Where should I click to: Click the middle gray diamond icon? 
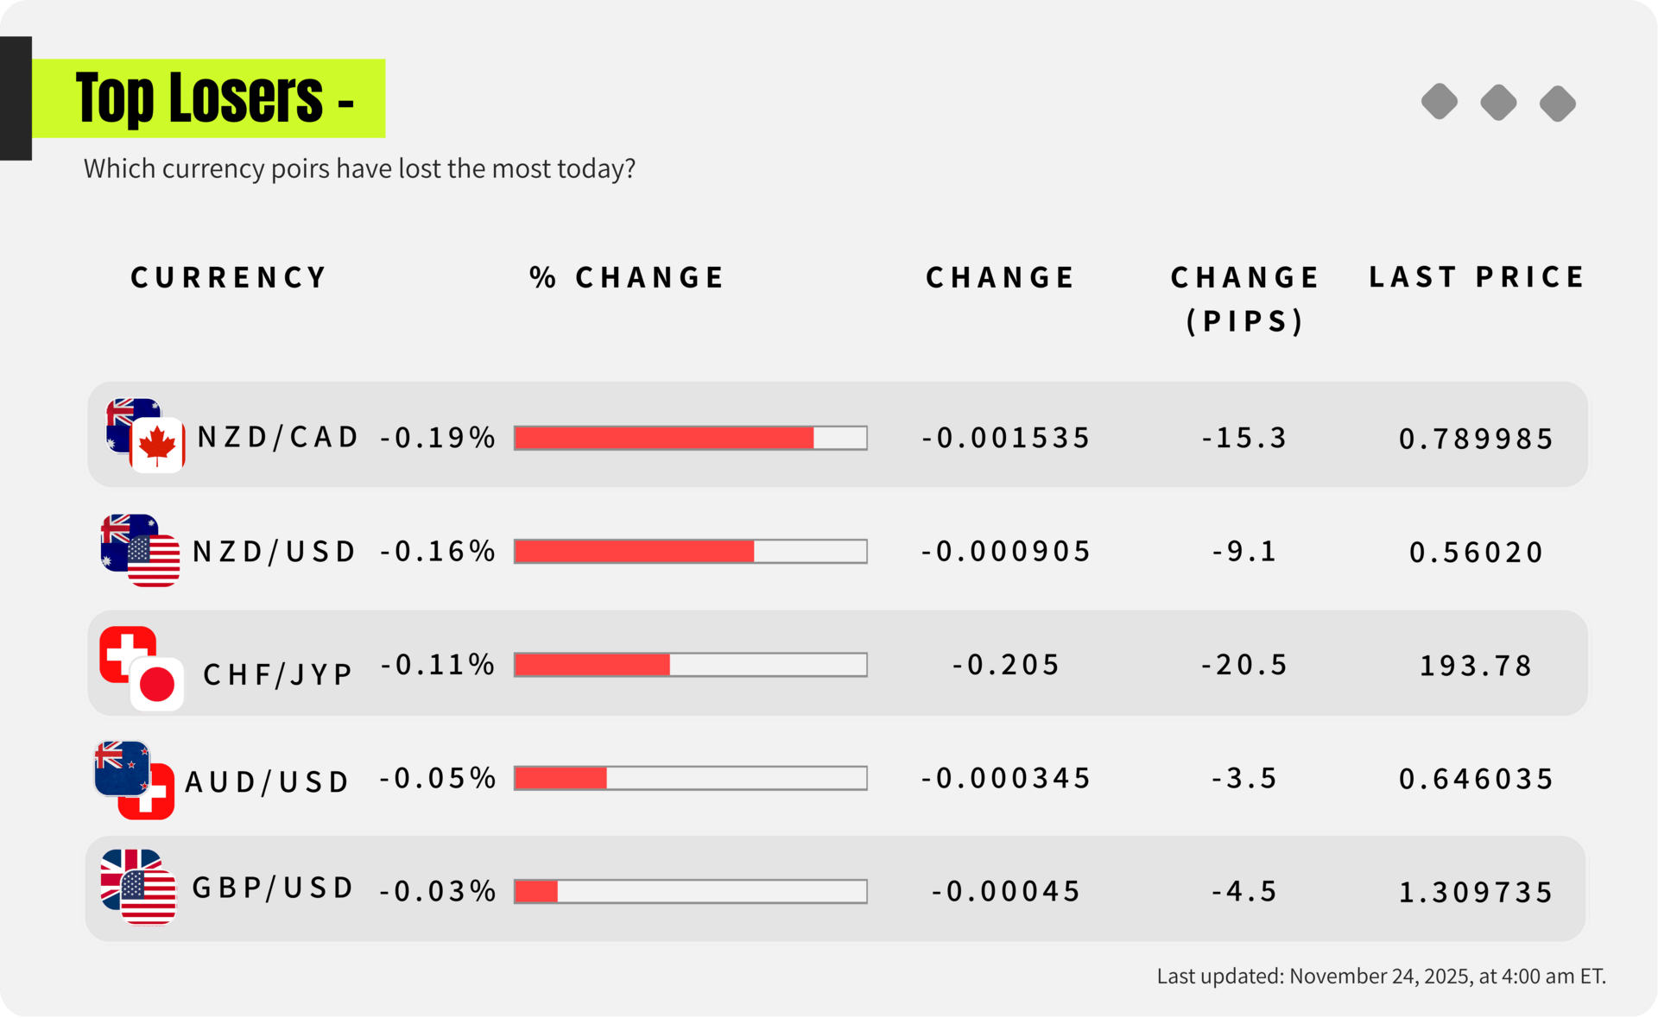click(x=1498, y=103)
